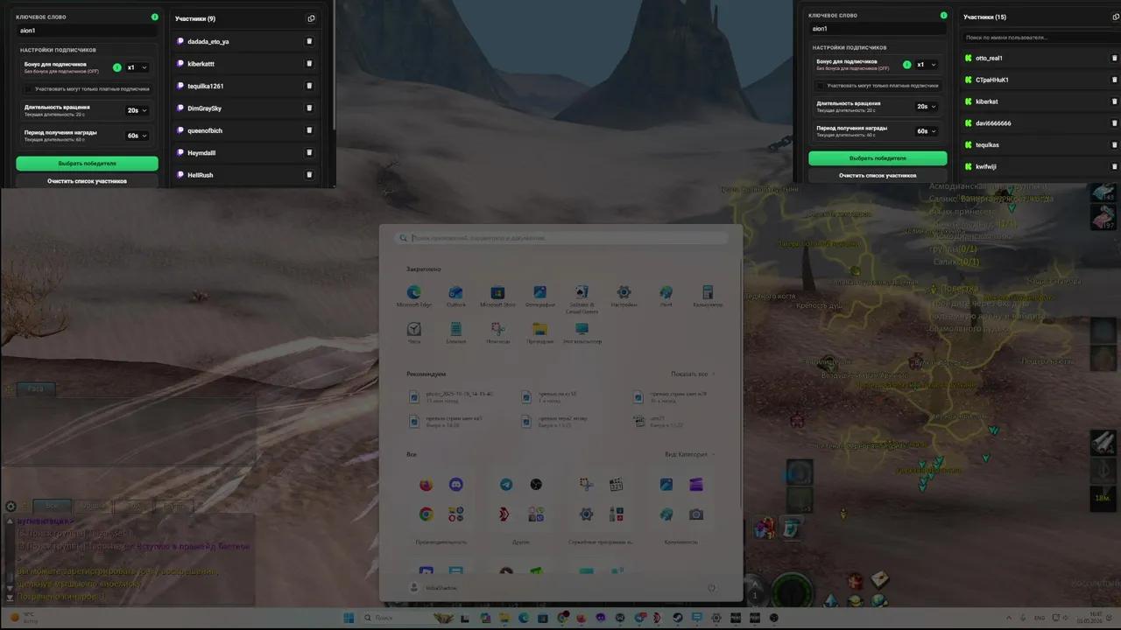This screenshot has width=1121, height=630.
Task: Click Показать все in the Рекомендуем section
Action: [693, 374]
